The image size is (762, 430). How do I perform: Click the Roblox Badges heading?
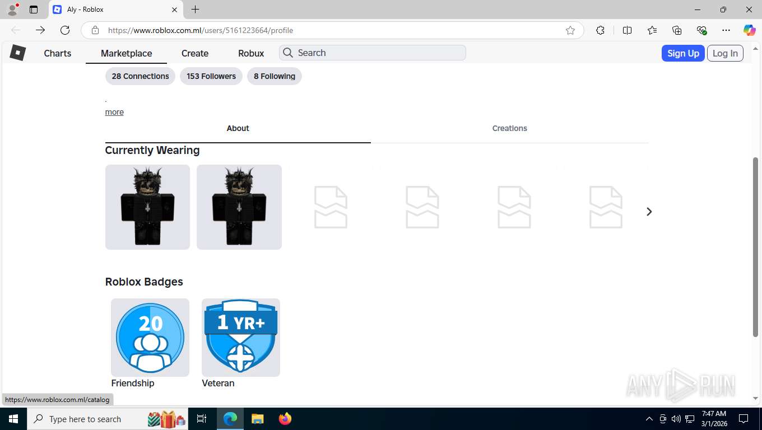144,282
